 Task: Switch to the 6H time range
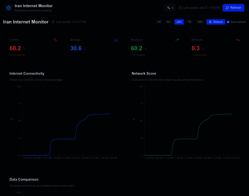point(168,22)
